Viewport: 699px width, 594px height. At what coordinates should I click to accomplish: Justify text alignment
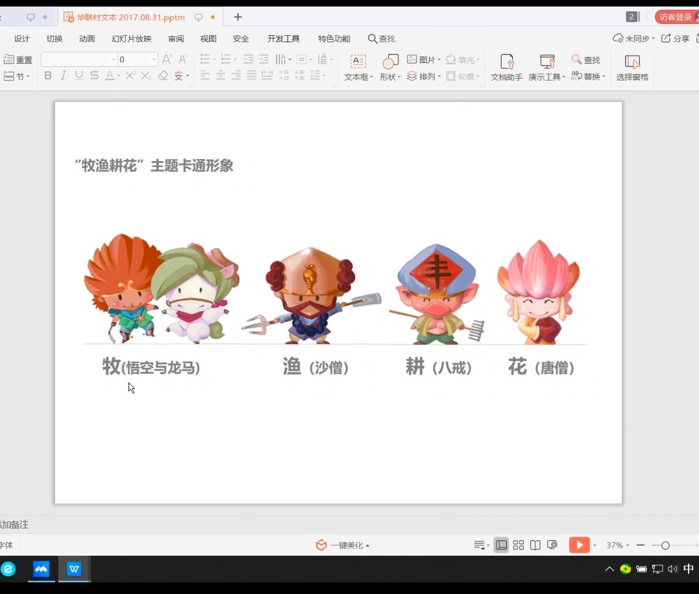(x=252, y=76)
